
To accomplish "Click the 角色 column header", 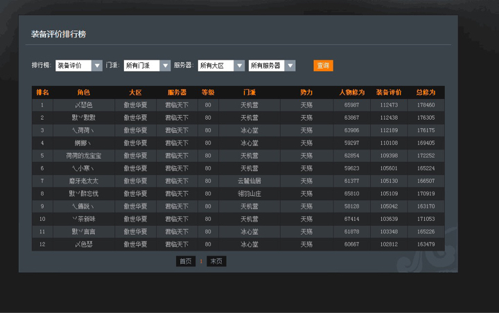I will (x=84, y=92).
